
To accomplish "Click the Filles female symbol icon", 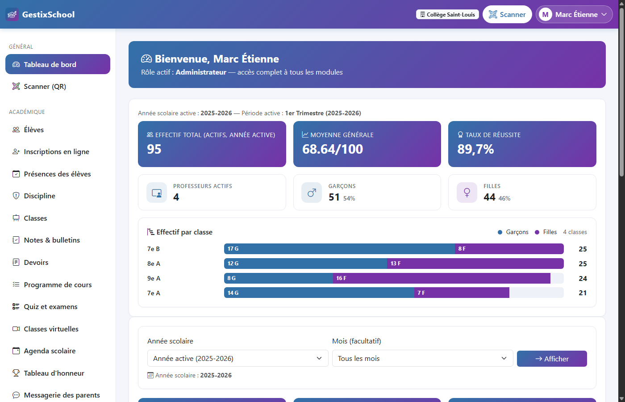I will pyautogui.click(x=467, y=193).
